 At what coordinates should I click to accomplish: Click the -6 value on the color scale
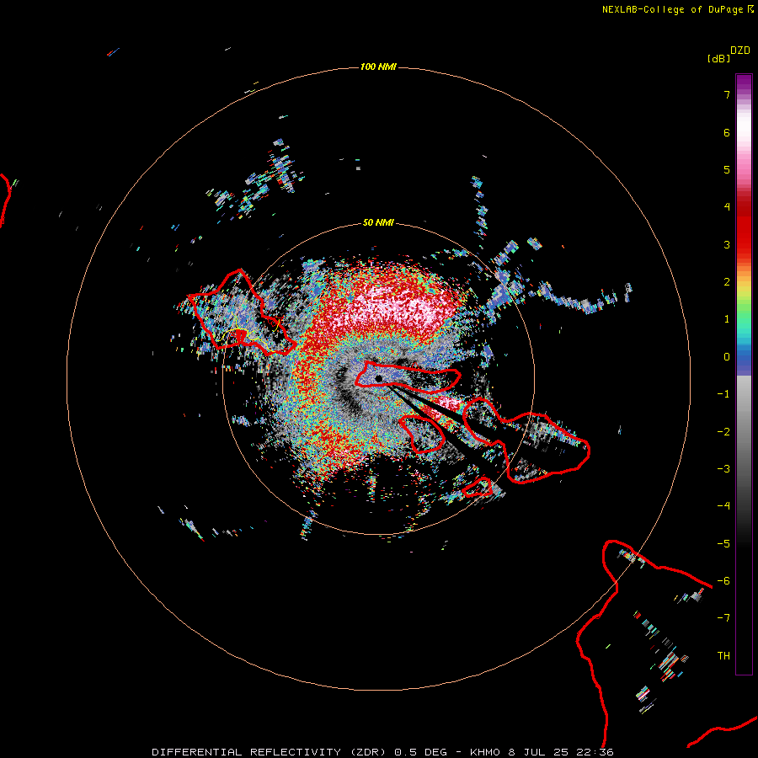click(x=723, y=581)
